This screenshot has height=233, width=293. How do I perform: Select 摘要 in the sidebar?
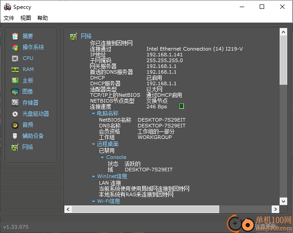28,36
